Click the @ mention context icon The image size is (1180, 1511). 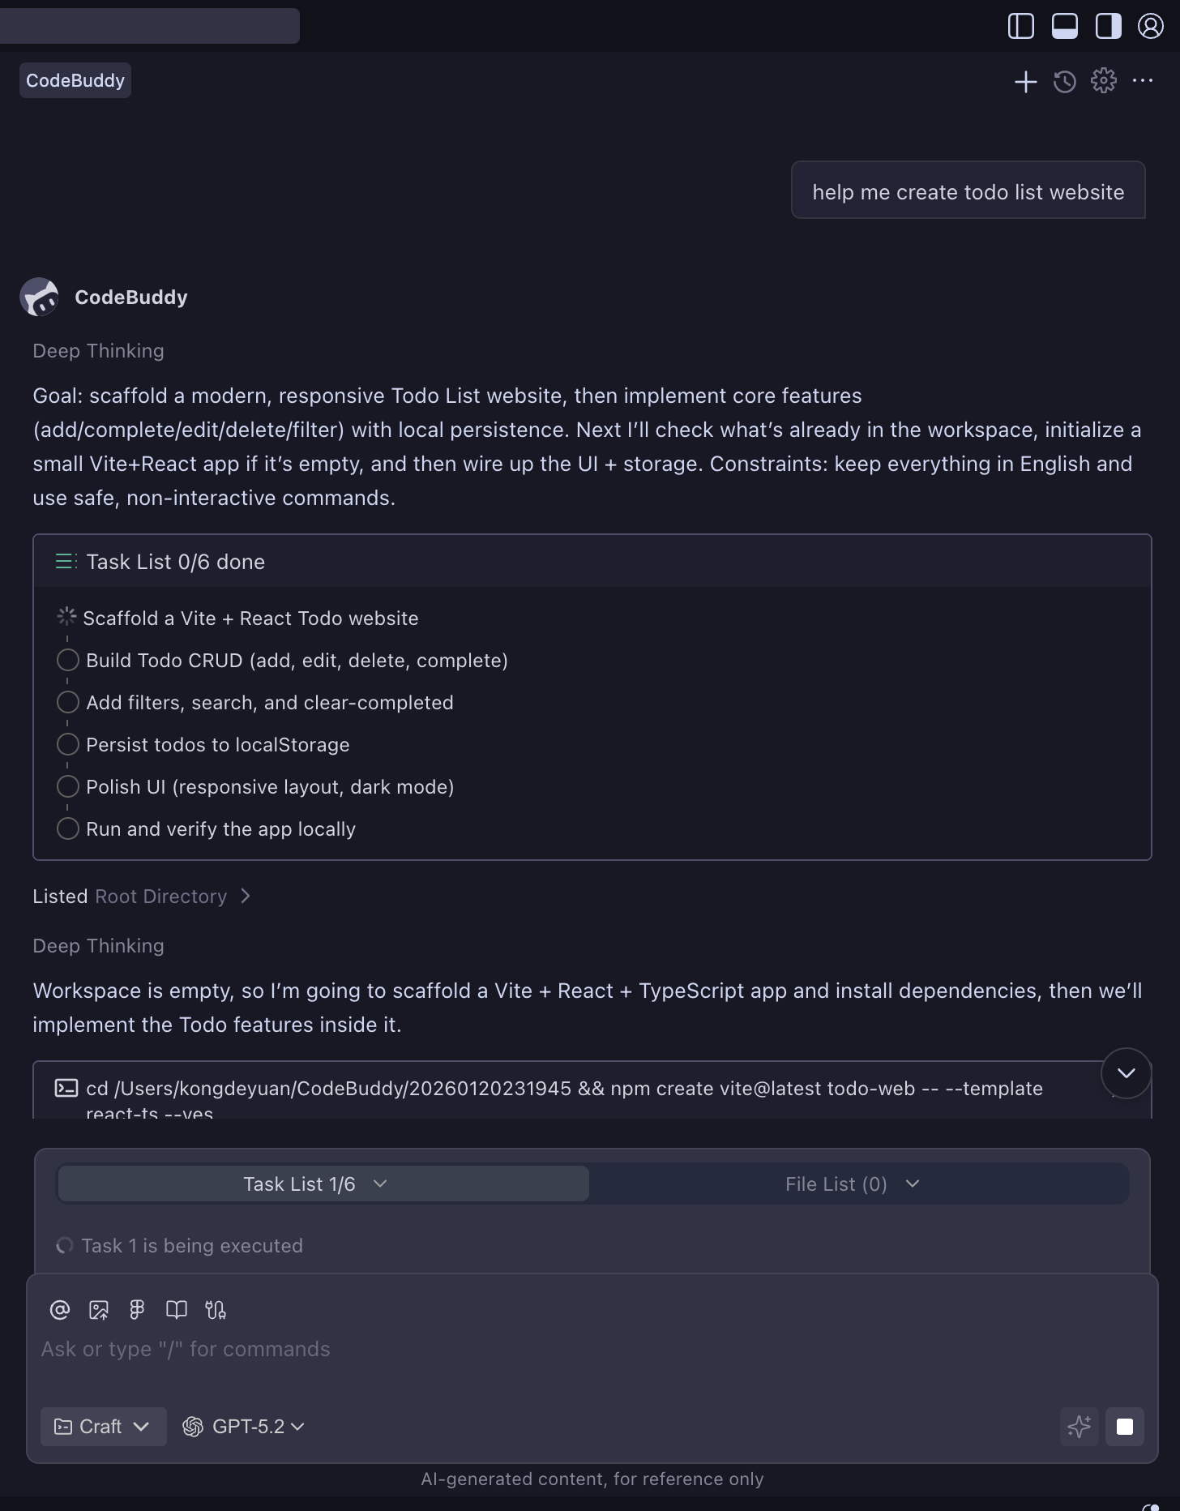click(60, 1310)
